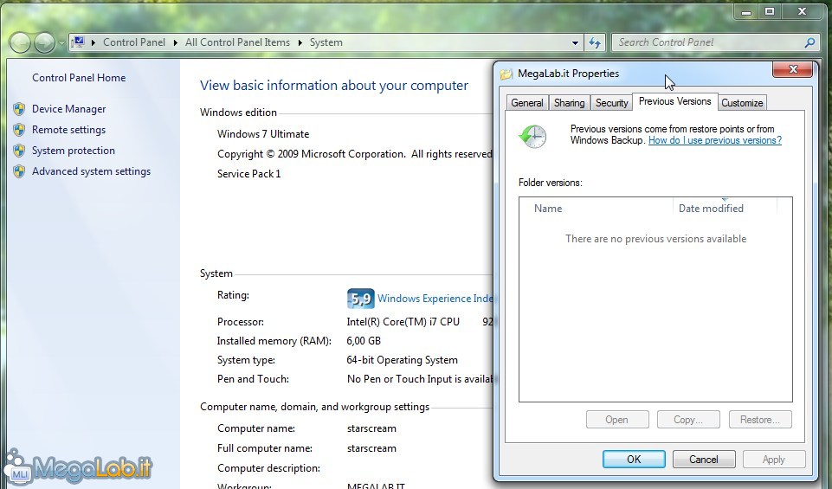The image size is (832, 489).
Task: Click the previous versions clock icon
Action: [532, 136]
